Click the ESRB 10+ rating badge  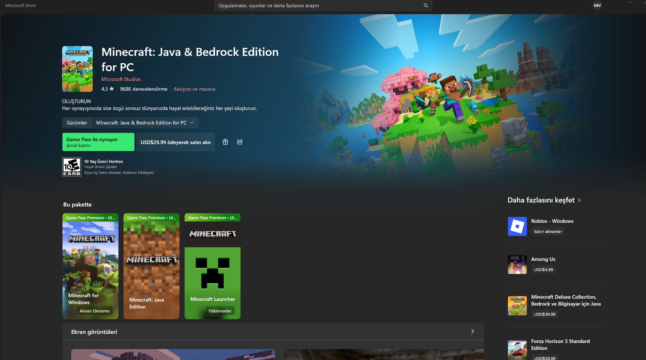tap(72, 167)
